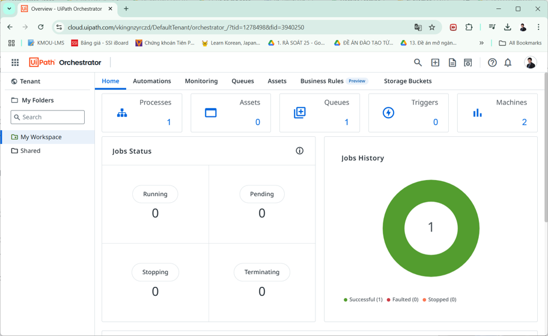Viewport: 548px width, 336px height.
Task: Open the Queues tab
Action: point(243,81)
